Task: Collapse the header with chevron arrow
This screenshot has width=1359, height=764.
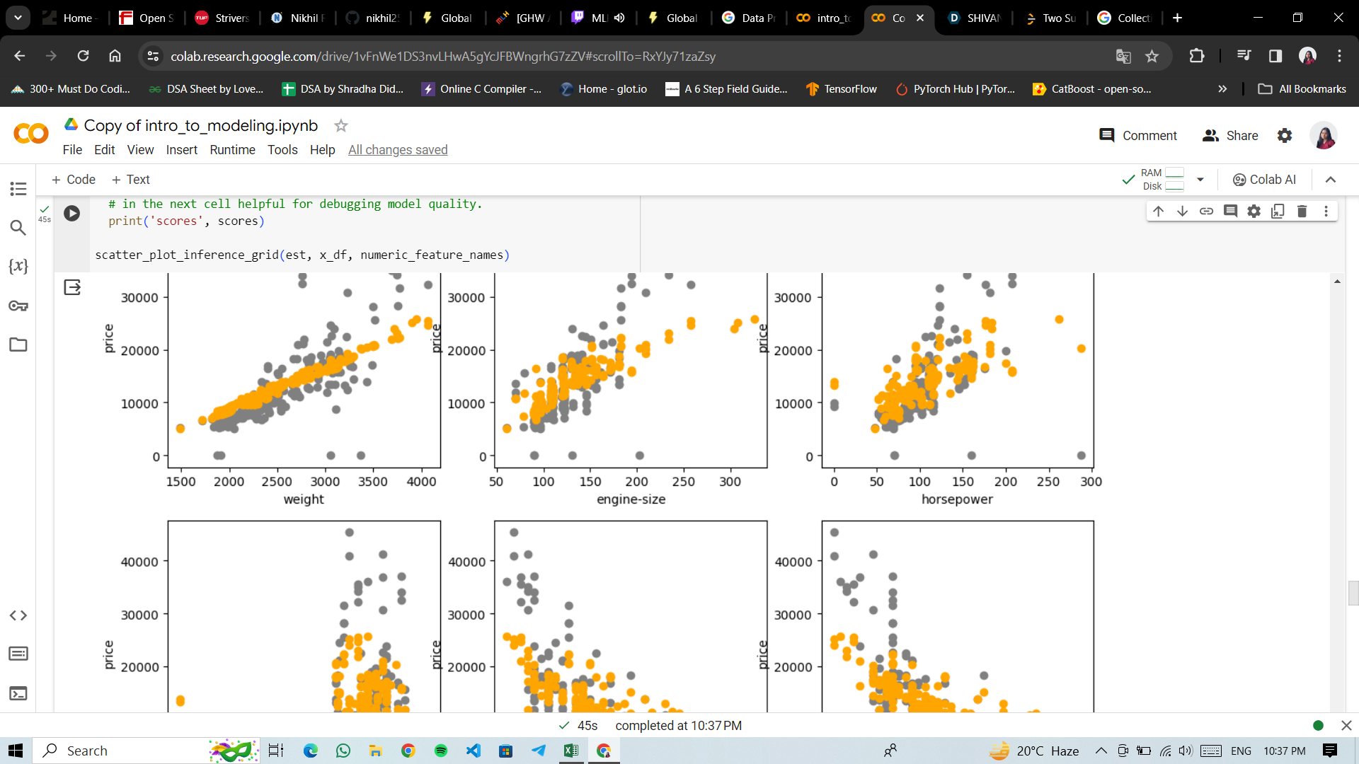Action: coord(1331,180)
